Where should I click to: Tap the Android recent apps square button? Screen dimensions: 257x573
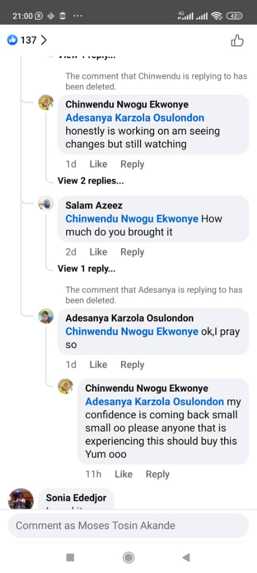pos(70,557)
